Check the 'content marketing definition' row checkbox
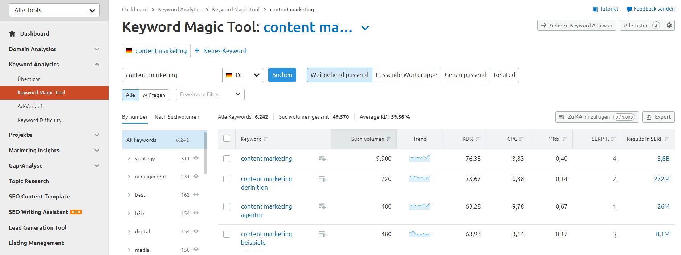 pos(227,179)
